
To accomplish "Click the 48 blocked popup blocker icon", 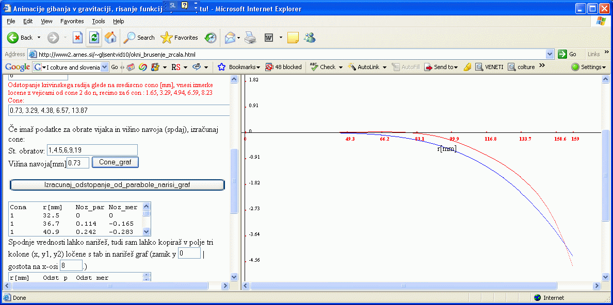I will point(283,67).
